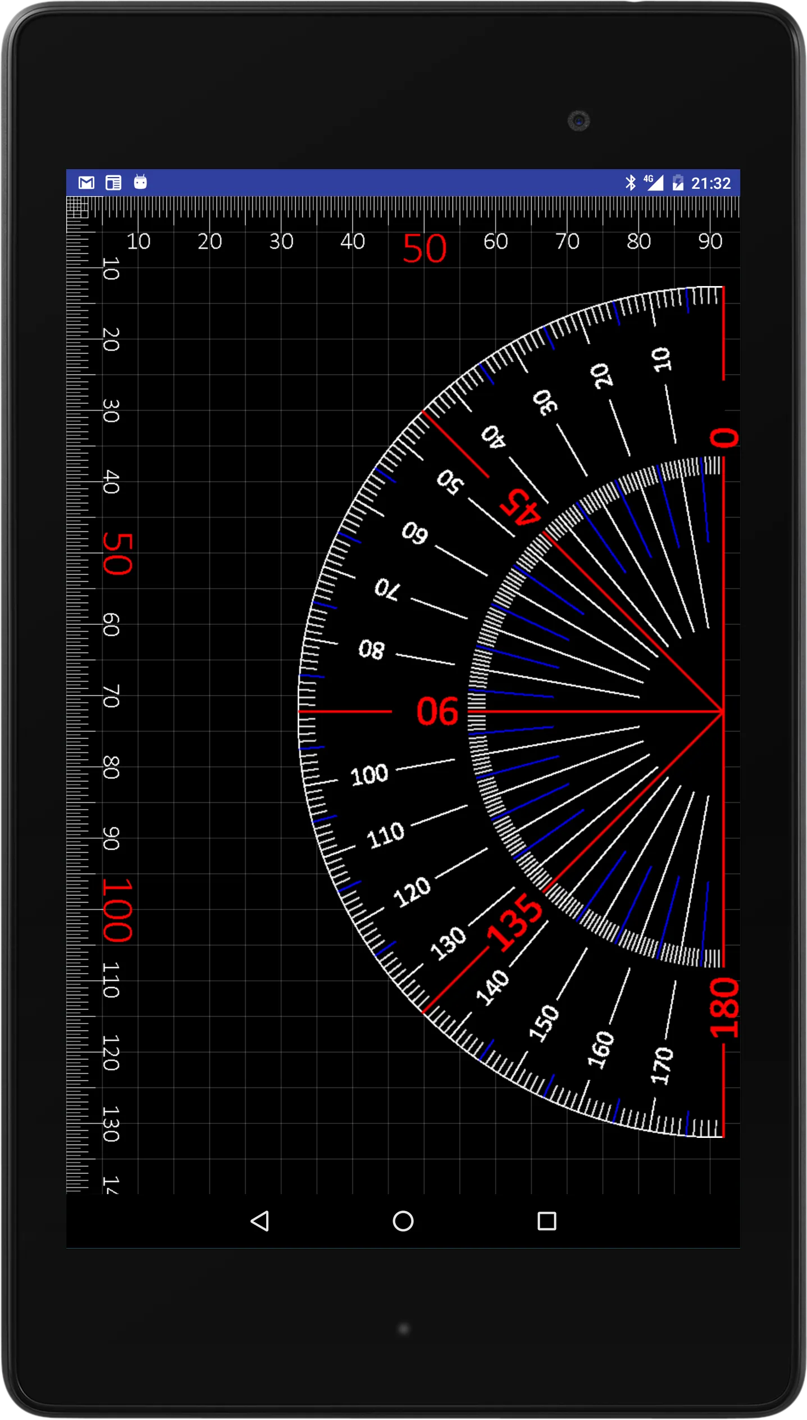The width and height of the screenshot is (807, 1420).
Task: Tap the protractor 70 degree label
Action: point(388,589)
